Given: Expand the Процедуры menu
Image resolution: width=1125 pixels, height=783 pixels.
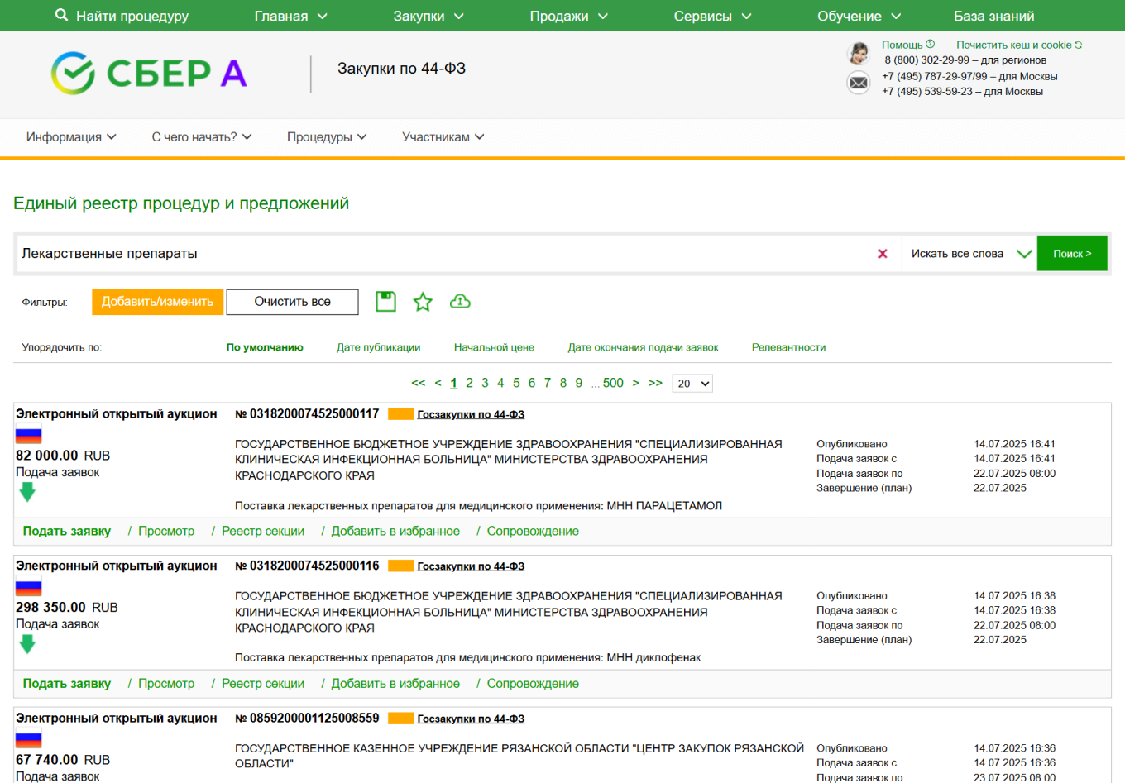Looking at the screenshot, I should tap(327, 137).
